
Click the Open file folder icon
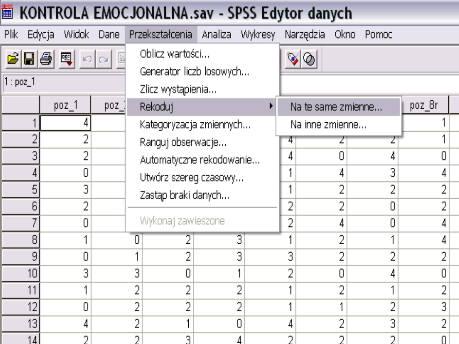point(13,59)
